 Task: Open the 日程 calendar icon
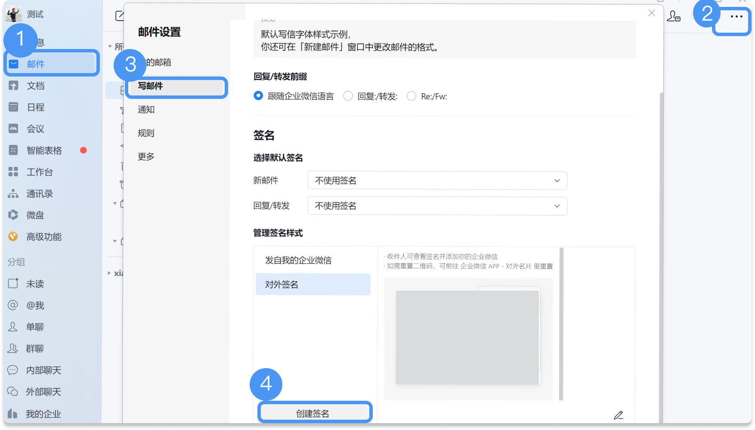tap(13, 107)
